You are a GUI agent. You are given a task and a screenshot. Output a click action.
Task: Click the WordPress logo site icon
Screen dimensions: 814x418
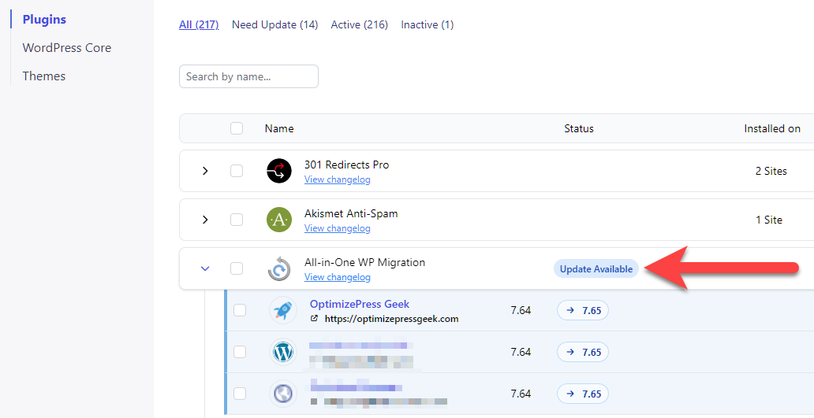[x=282, y=352]
